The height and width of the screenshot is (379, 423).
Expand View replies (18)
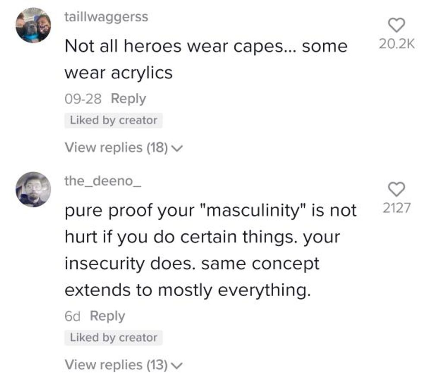click(116, 147)
